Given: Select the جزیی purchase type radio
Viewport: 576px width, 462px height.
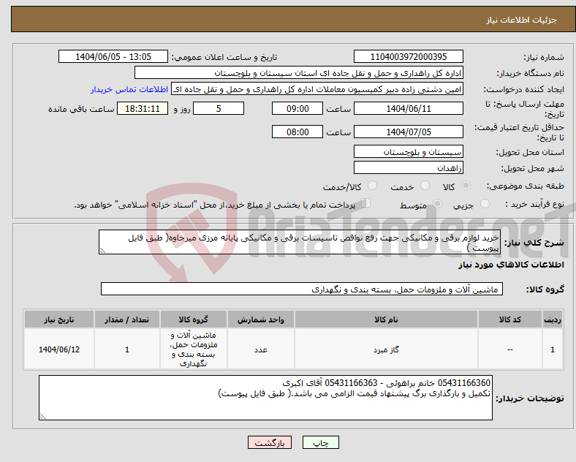Looking at the screenshot, I should pos(485,204).
